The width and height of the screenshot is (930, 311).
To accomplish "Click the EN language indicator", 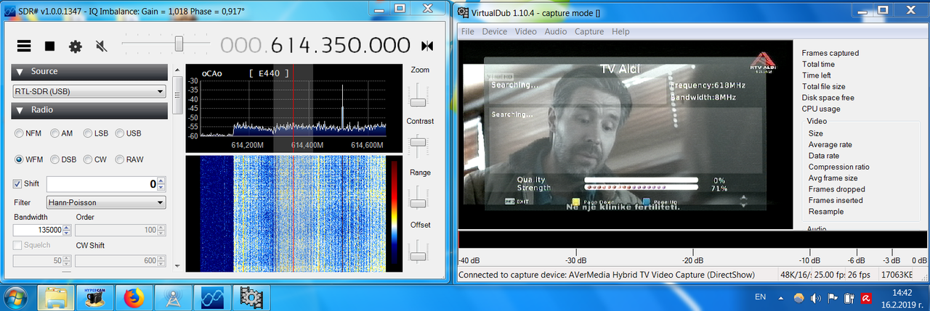I will tap(761, 297).
